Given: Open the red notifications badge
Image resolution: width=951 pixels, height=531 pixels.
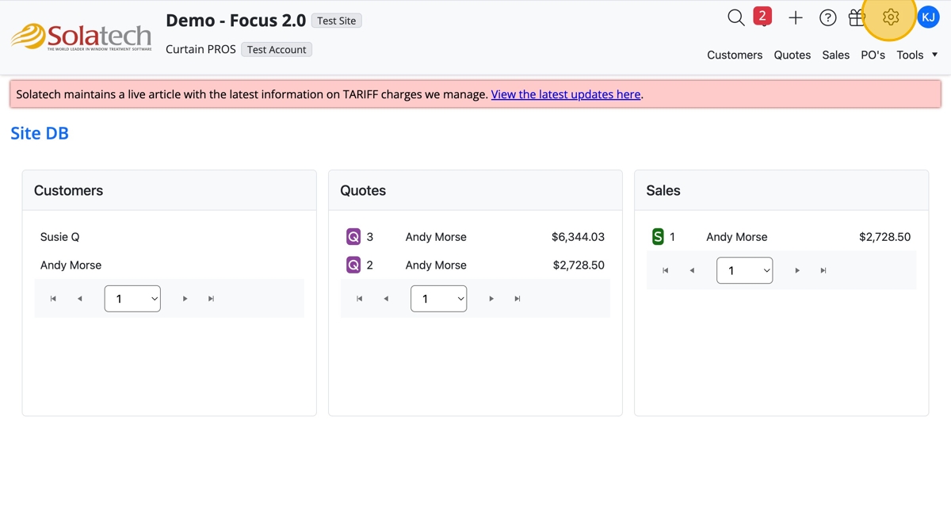Looking at the screenshot, I should tap(762, 16).
